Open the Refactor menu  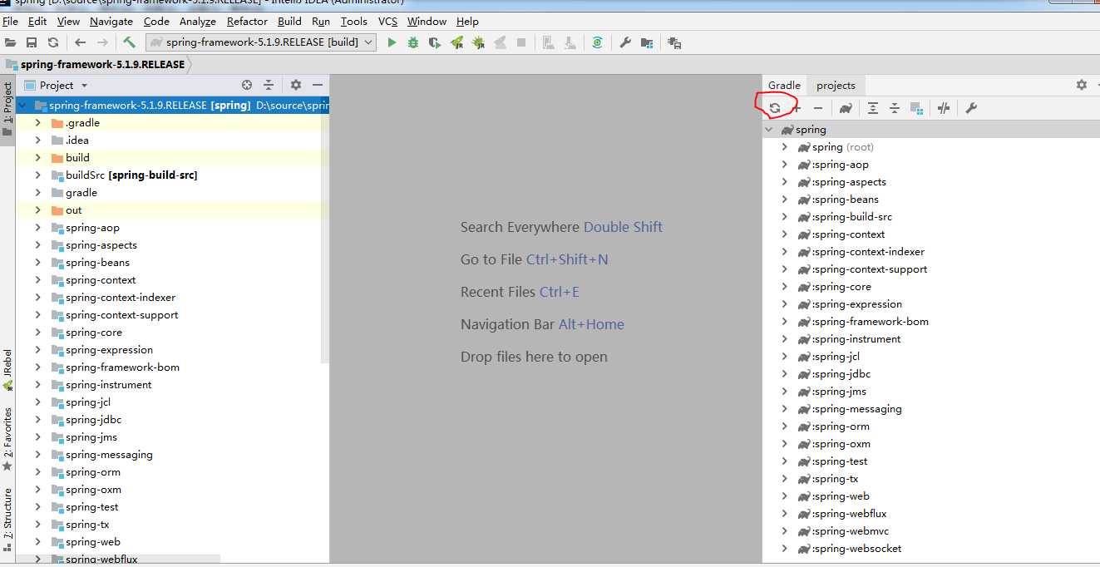click(247, 22)
